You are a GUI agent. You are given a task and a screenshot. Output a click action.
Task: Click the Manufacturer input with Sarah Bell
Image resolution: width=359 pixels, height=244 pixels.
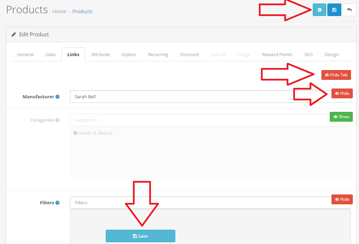[x=210, y=97]
